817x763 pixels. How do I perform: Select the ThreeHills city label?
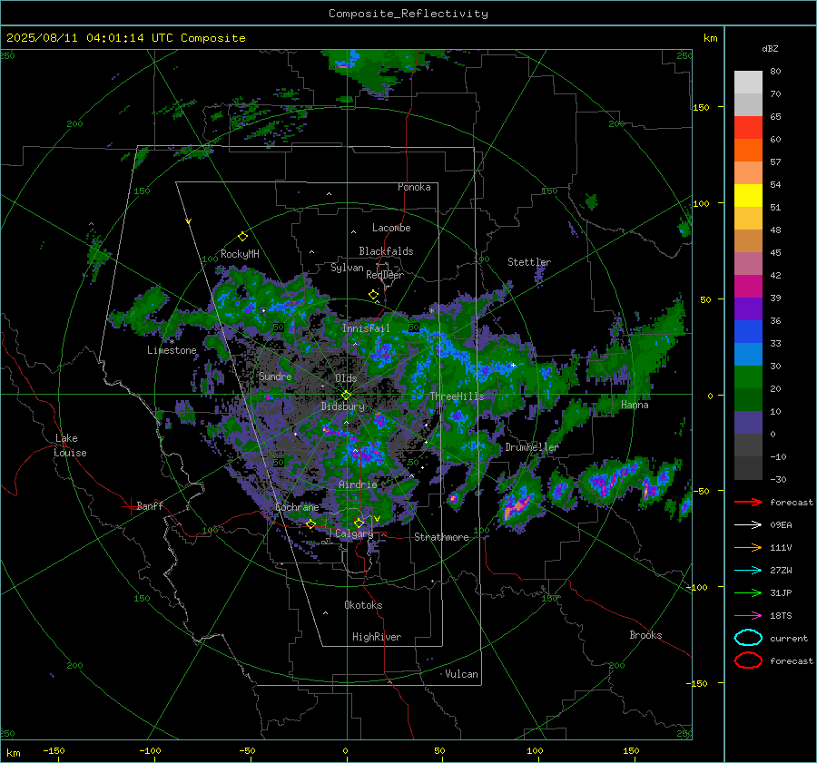click(457, 396)
